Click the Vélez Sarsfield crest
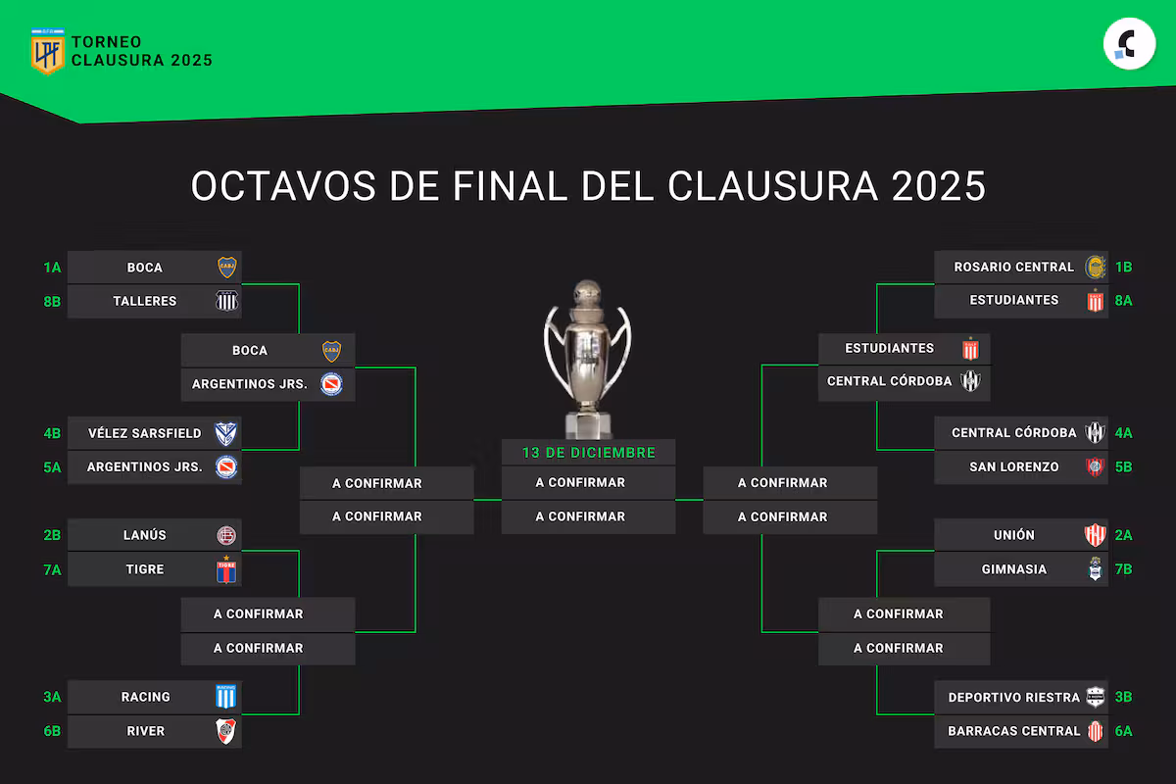Screen dimensions: 1176x784 (x=226, y=433)
